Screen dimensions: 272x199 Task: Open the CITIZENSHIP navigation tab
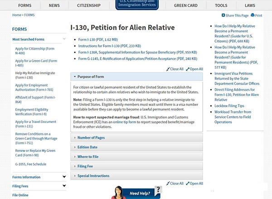point(88,6)
